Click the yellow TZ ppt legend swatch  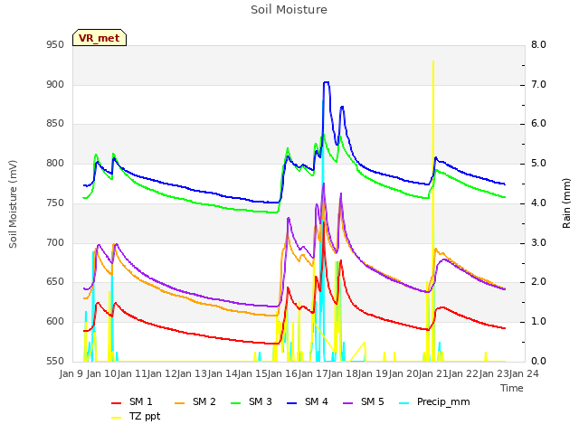[x=117, y=418]
